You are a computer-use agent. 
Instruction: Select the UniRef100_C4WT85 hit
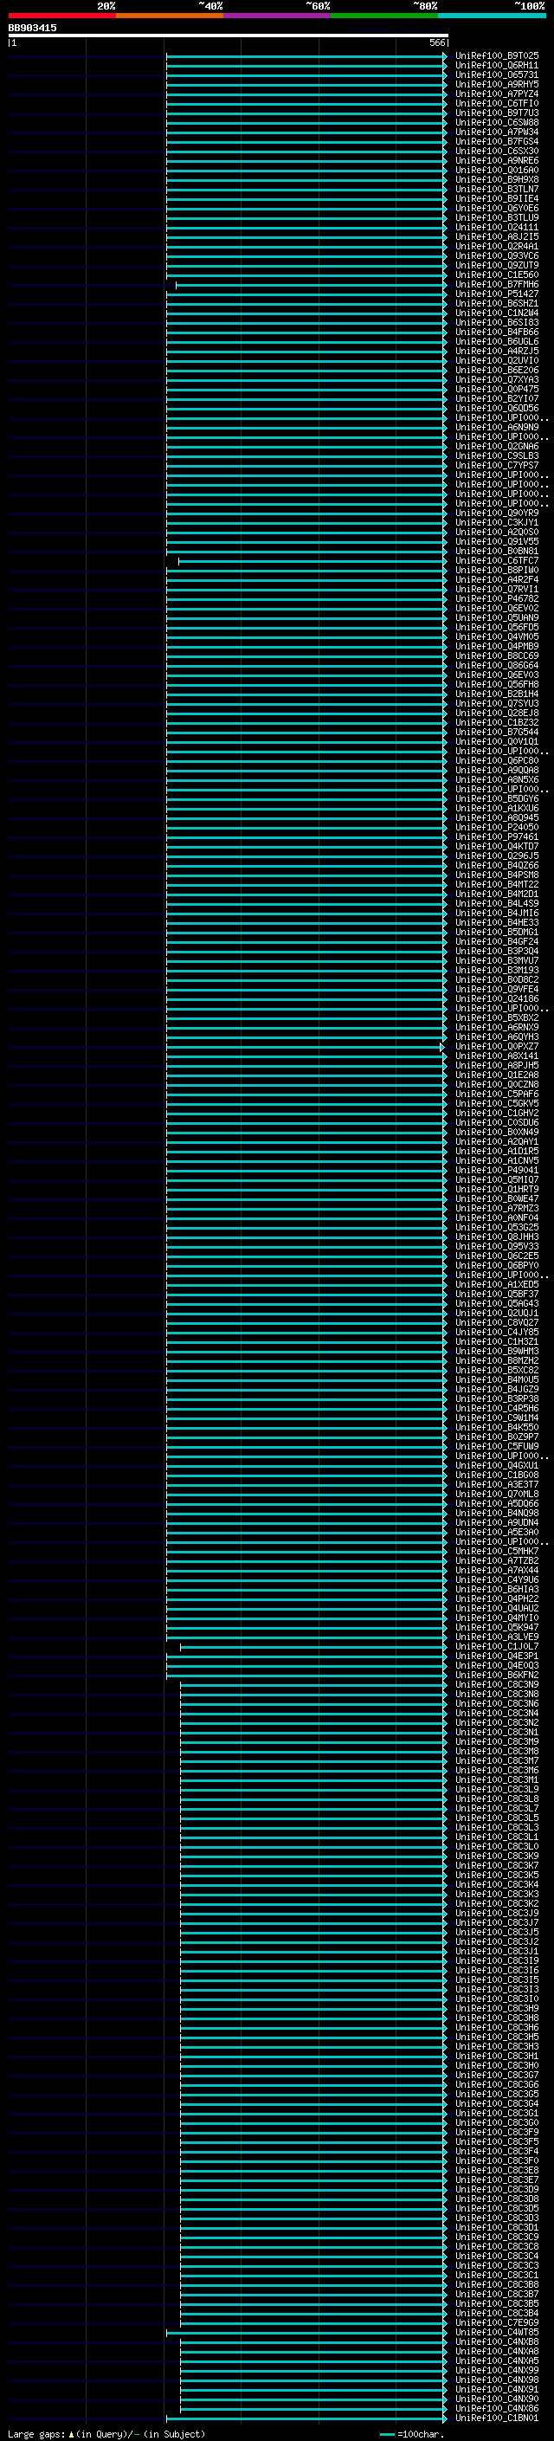(496, 2332)
